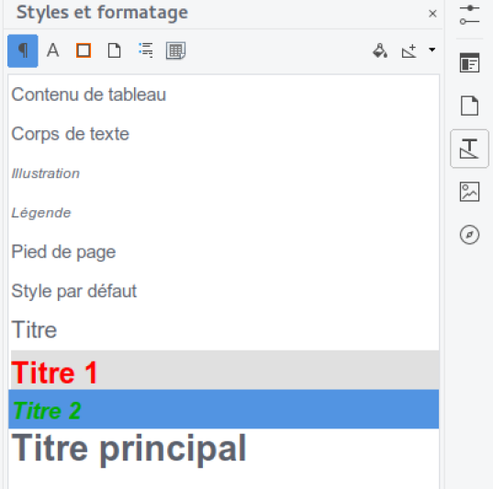Choose the 'Légende' style

pos(223,213)
